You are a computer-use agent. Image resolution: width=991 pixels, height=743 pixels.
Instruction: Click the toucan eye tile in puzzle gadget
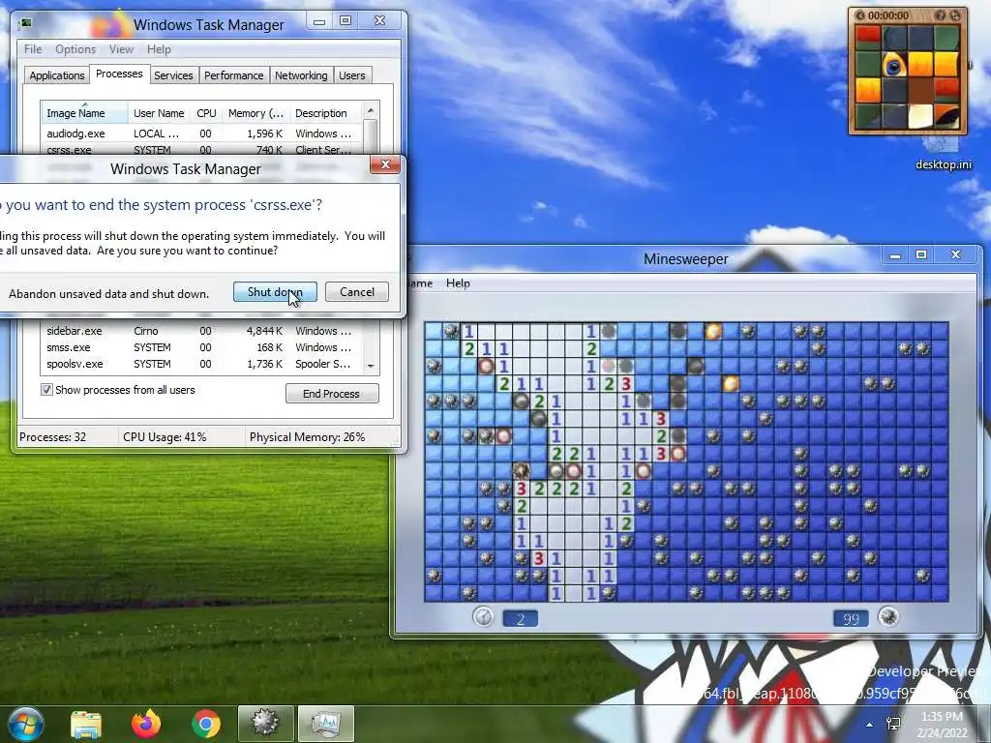(894, 65)
